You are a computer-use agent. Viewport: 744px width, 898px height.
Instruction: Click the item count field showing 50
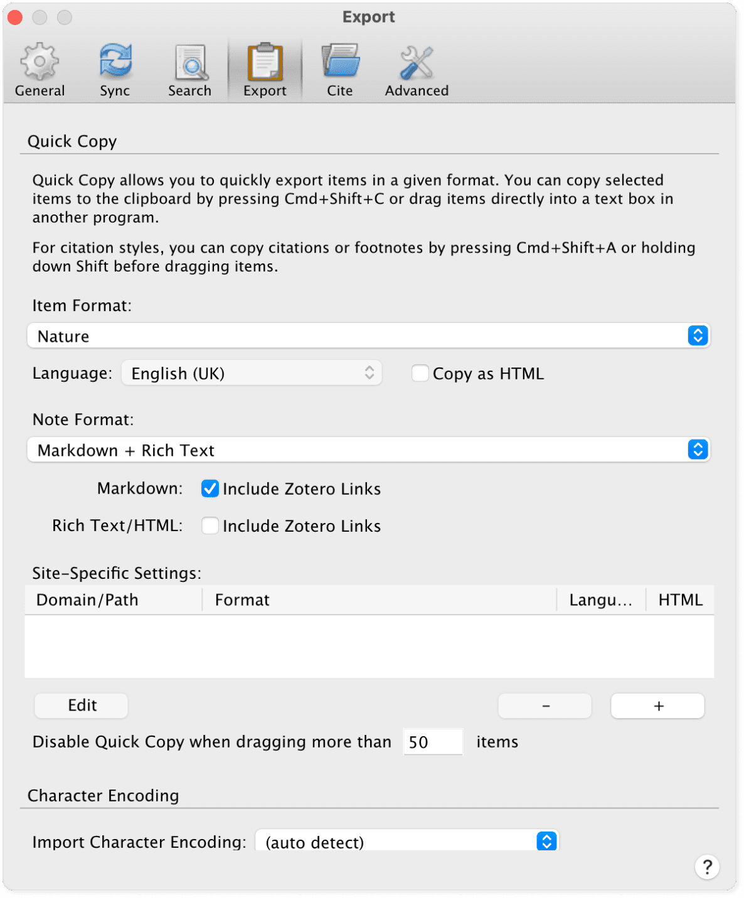pyautogui.click(x=432, y=742)
